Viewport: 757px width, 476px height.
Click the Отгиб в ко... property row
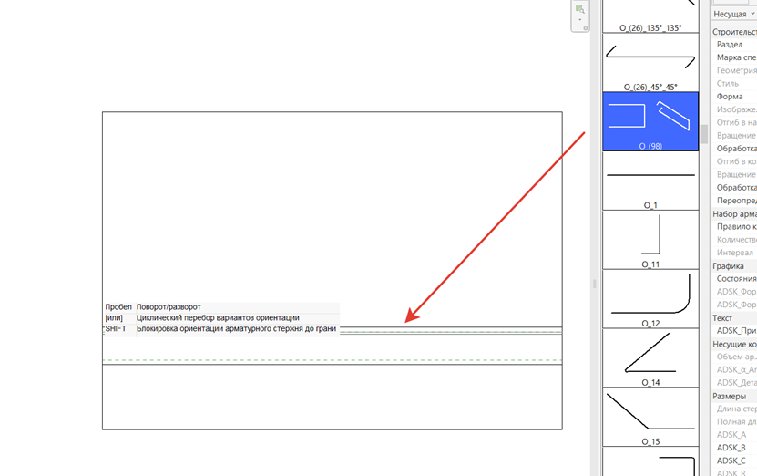click(x=734, y=161)
